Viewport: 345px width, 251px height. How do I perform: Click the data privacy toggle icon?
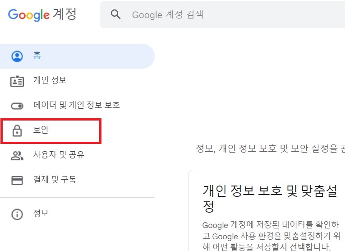coord(17,106)
